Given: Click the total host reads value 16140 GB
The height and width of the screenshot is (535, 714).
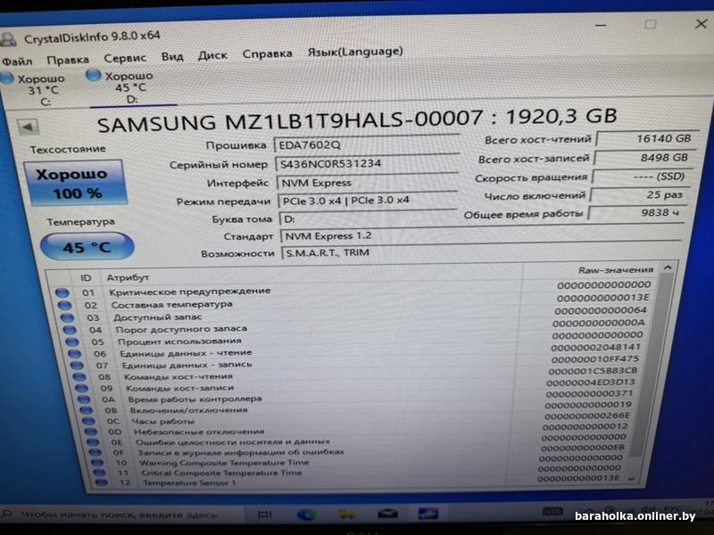Looking at the screenshot, I should [x=647, y=138].
